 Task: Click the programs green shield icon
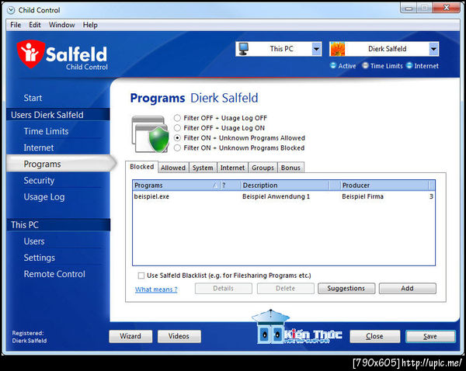pos(159,139)
